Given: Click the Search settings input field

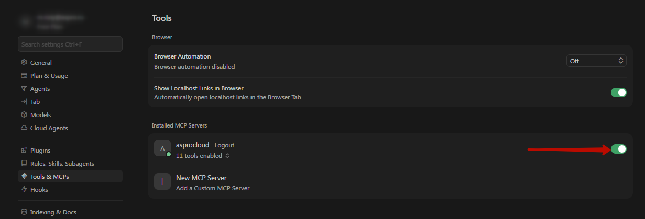Looking at the screenshot, I should click(70, 44).
